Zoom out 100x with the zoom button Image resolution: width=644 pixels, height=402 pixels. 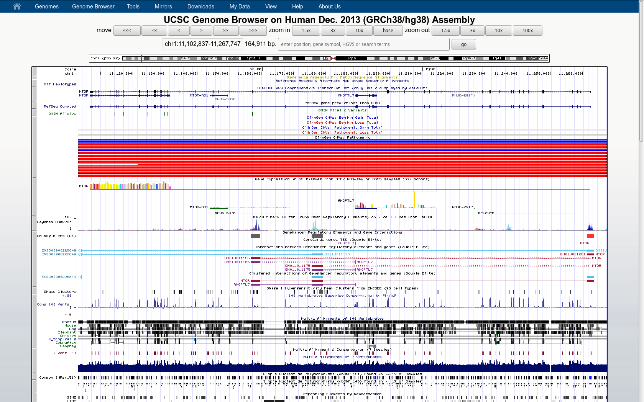click(527, 30)
